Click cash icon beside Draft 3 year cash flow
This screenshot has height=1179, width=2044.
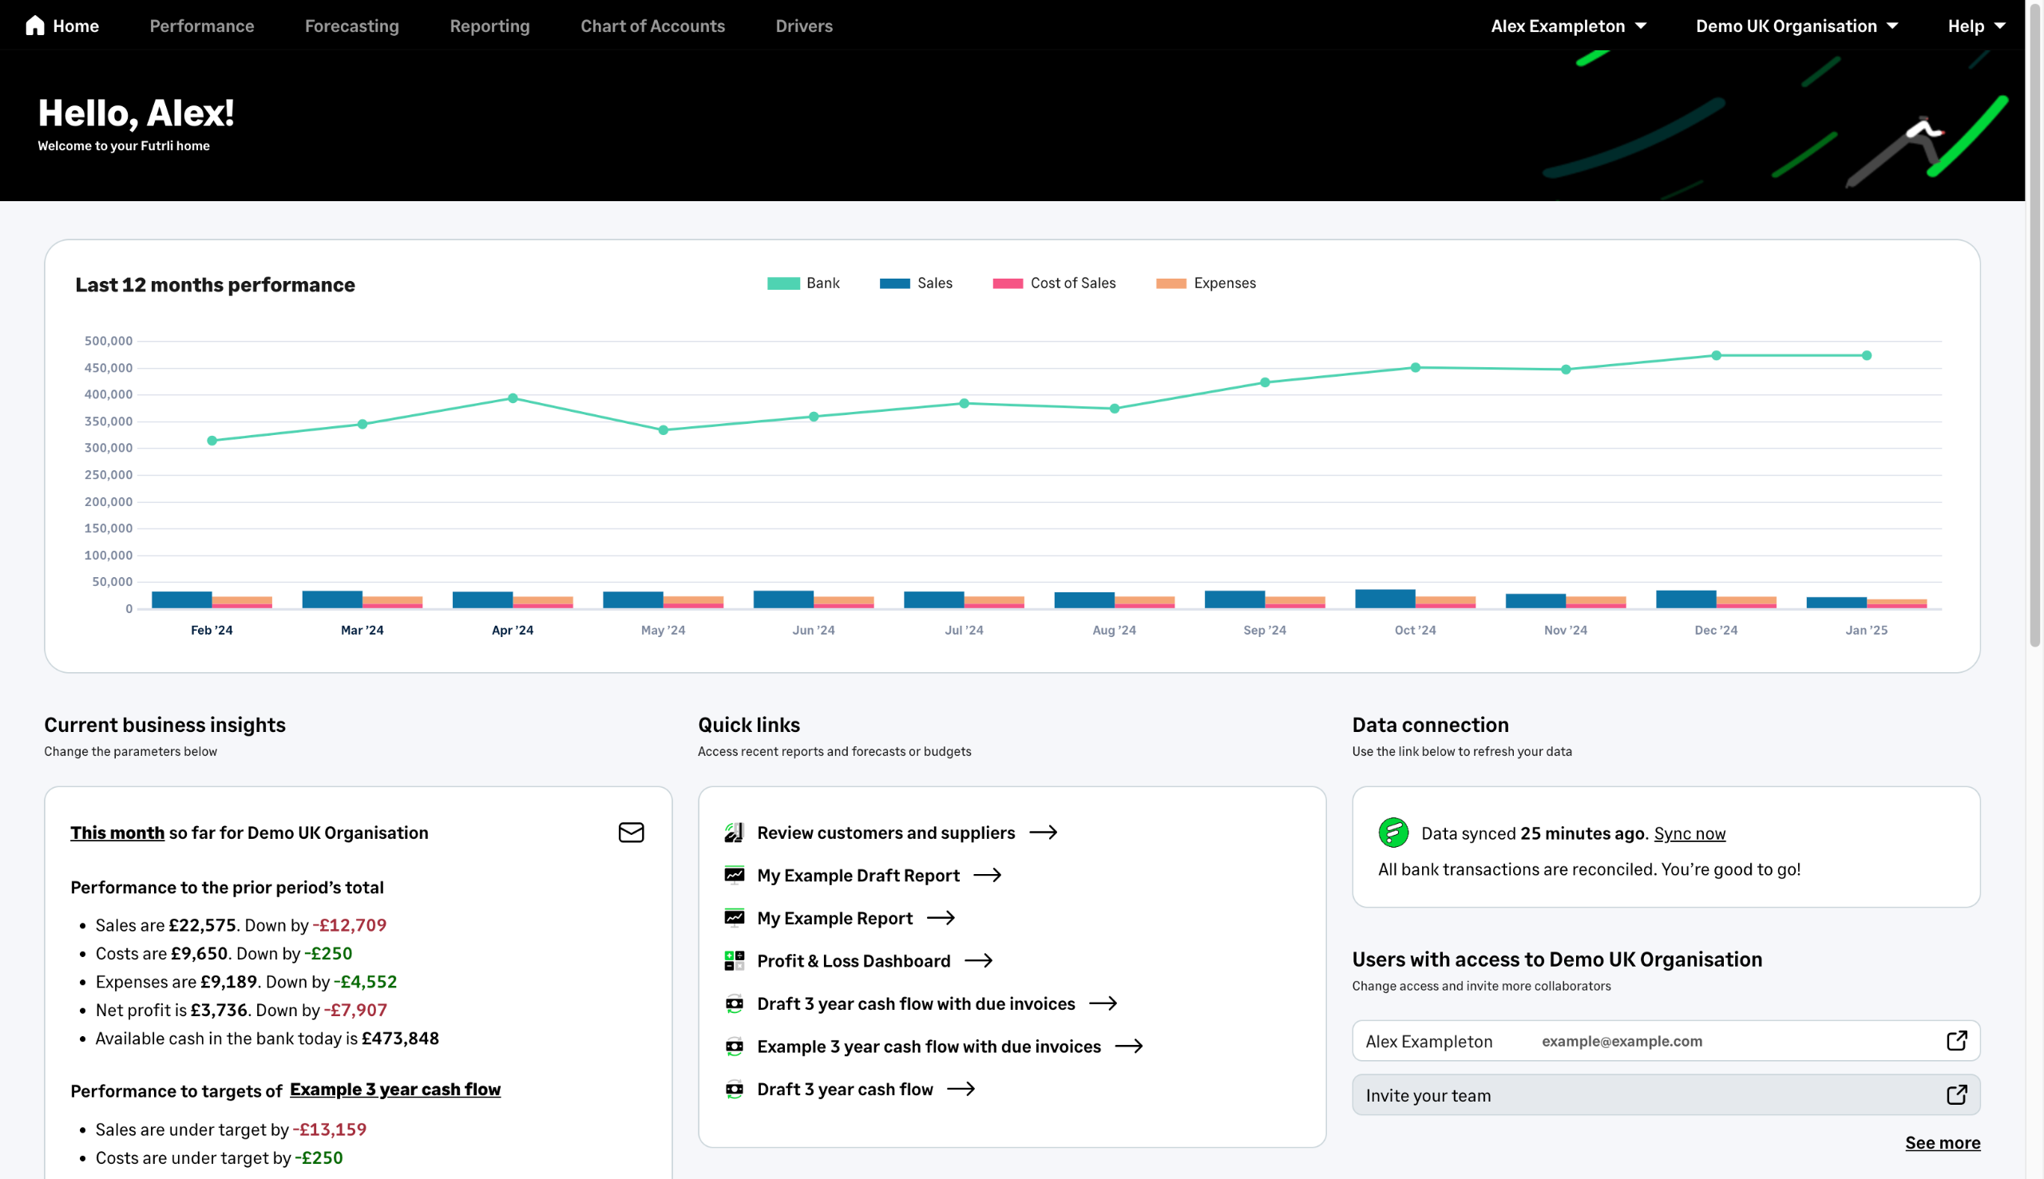pos(734,1089)
